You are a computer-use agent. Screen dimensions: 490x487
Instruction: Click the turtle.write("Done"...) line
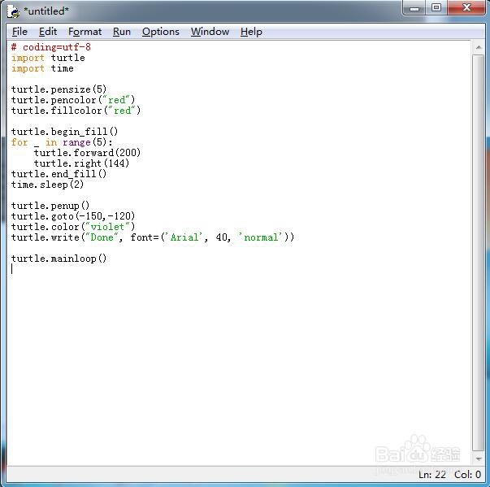(x=153, y=237)
